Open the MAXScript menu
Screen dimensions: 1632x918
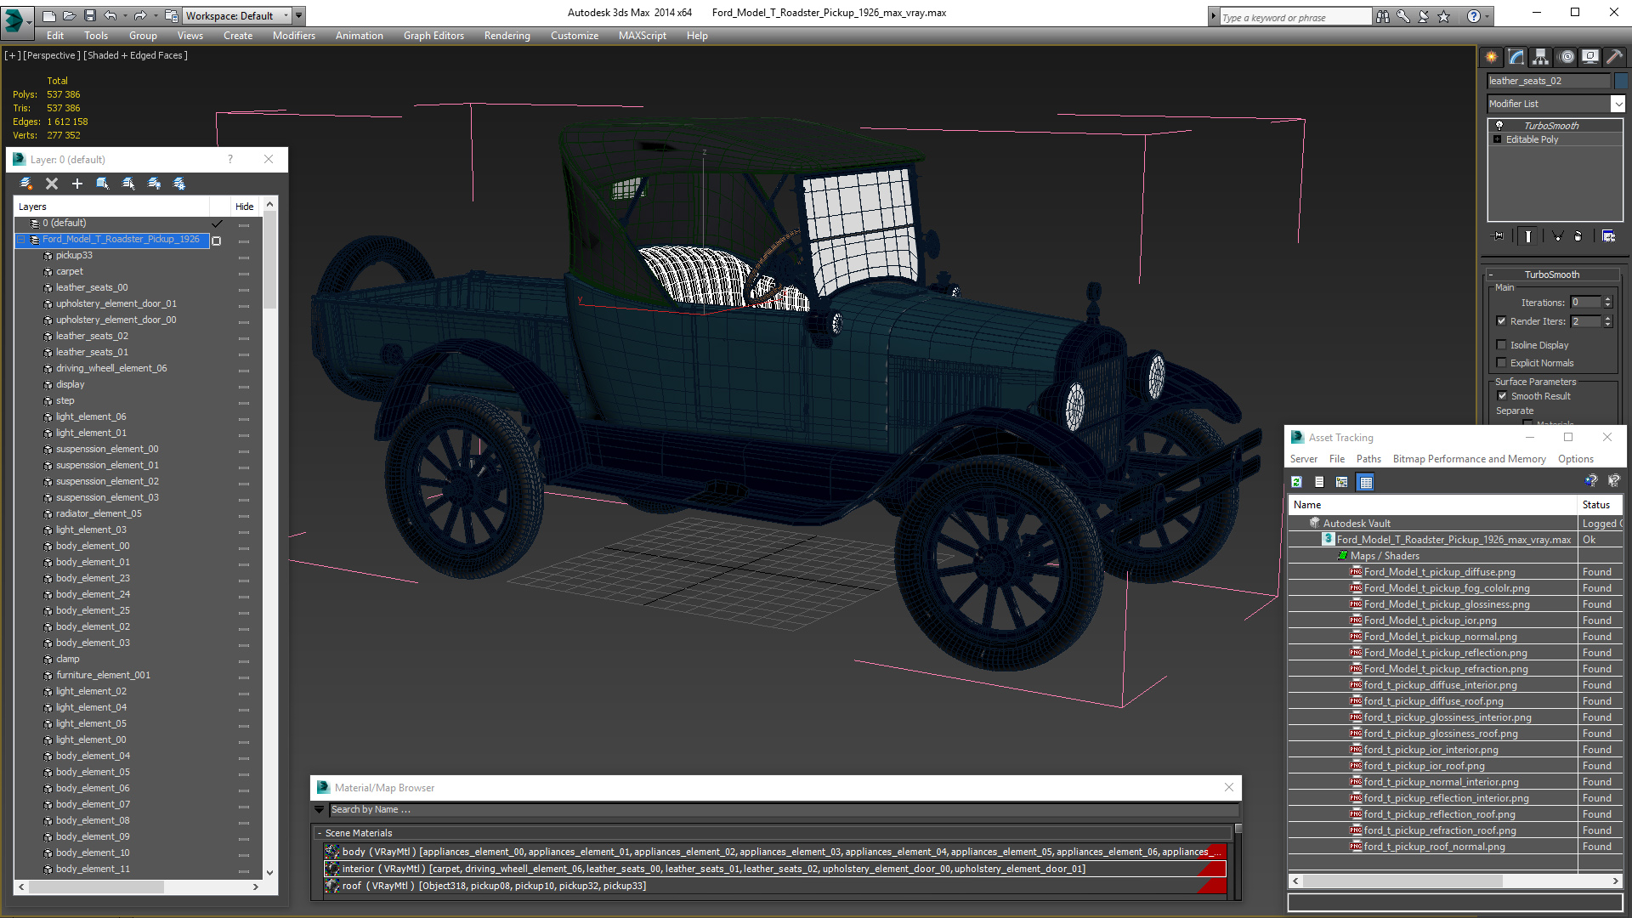click(x=642, y=36)
